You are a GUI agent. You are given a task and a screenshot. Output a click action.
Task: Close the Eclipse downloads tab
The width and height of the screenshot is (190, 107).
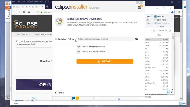42,7
